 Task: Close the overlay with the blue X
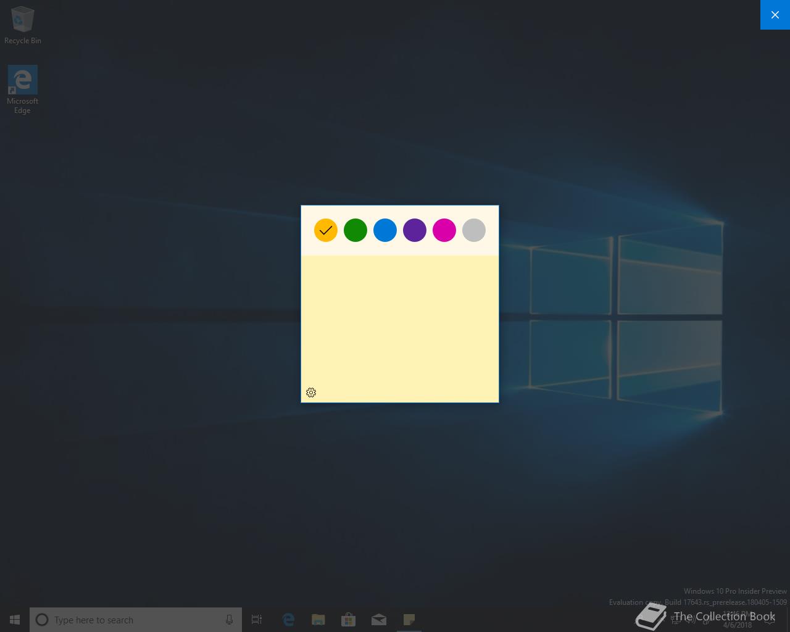775,15
